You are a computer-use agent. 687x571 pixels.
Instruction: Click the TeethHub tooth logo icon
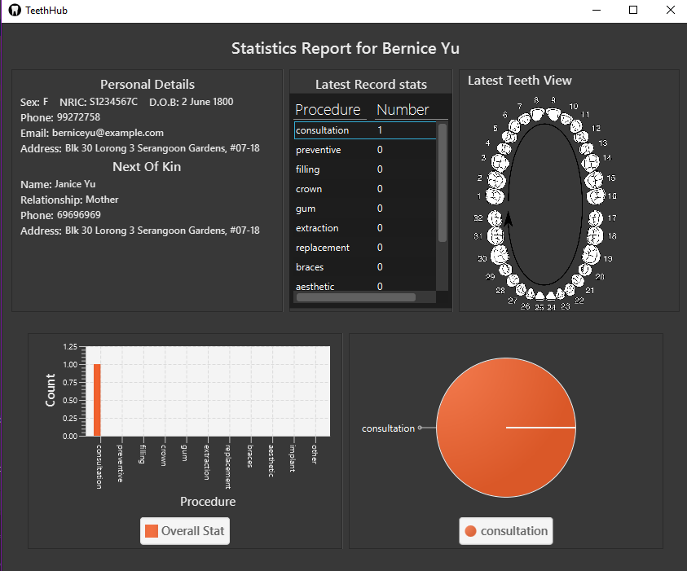coord(15,10)
